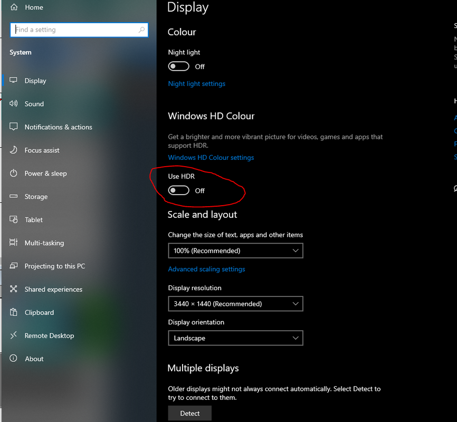Open Notifications & actions settings

coord(58,127)
